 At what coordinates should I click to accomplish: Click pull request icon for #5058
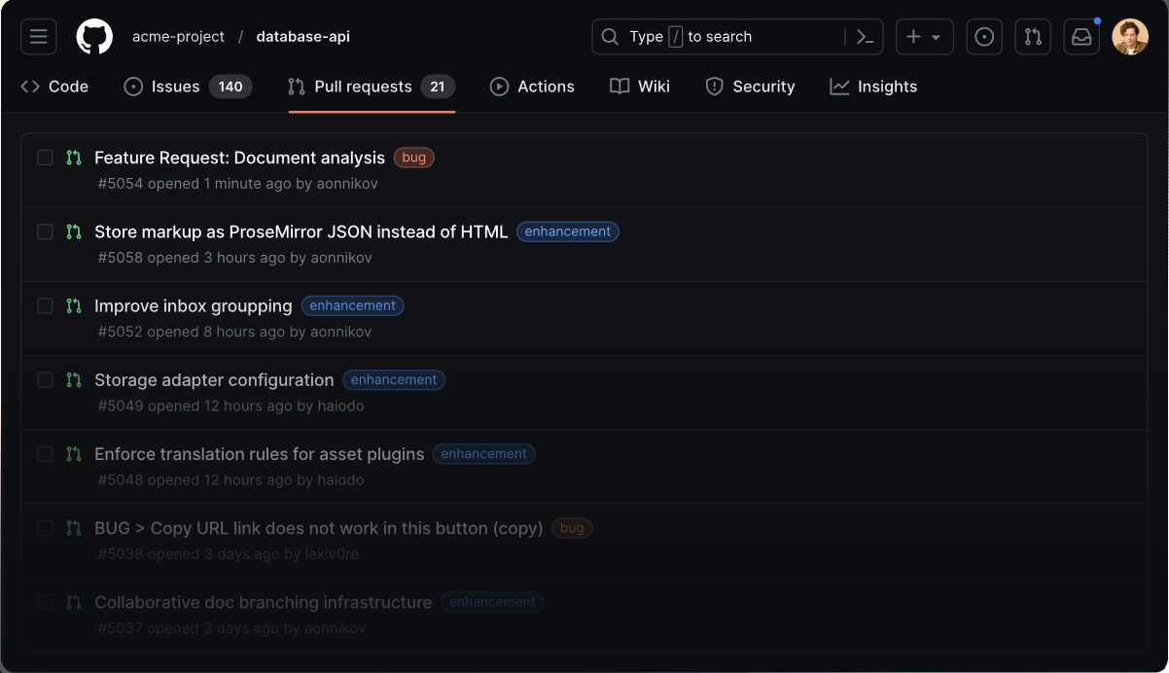(x=74, y=231)
